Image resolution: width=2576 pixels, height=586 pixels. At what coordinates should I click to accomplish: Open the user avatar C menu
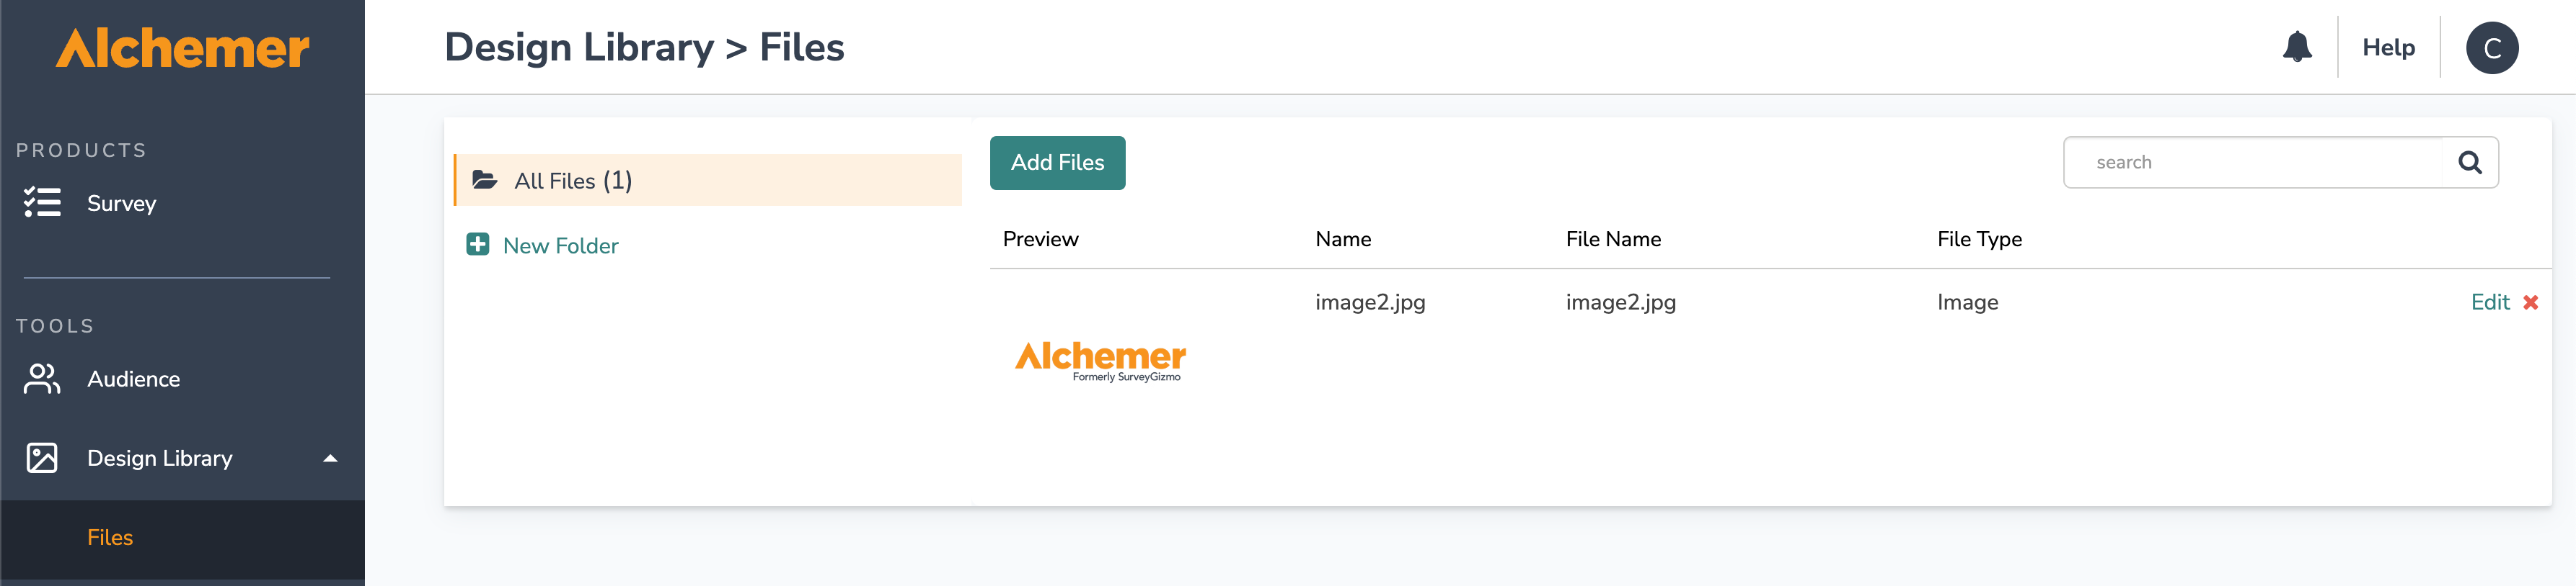pos(2491,48)
